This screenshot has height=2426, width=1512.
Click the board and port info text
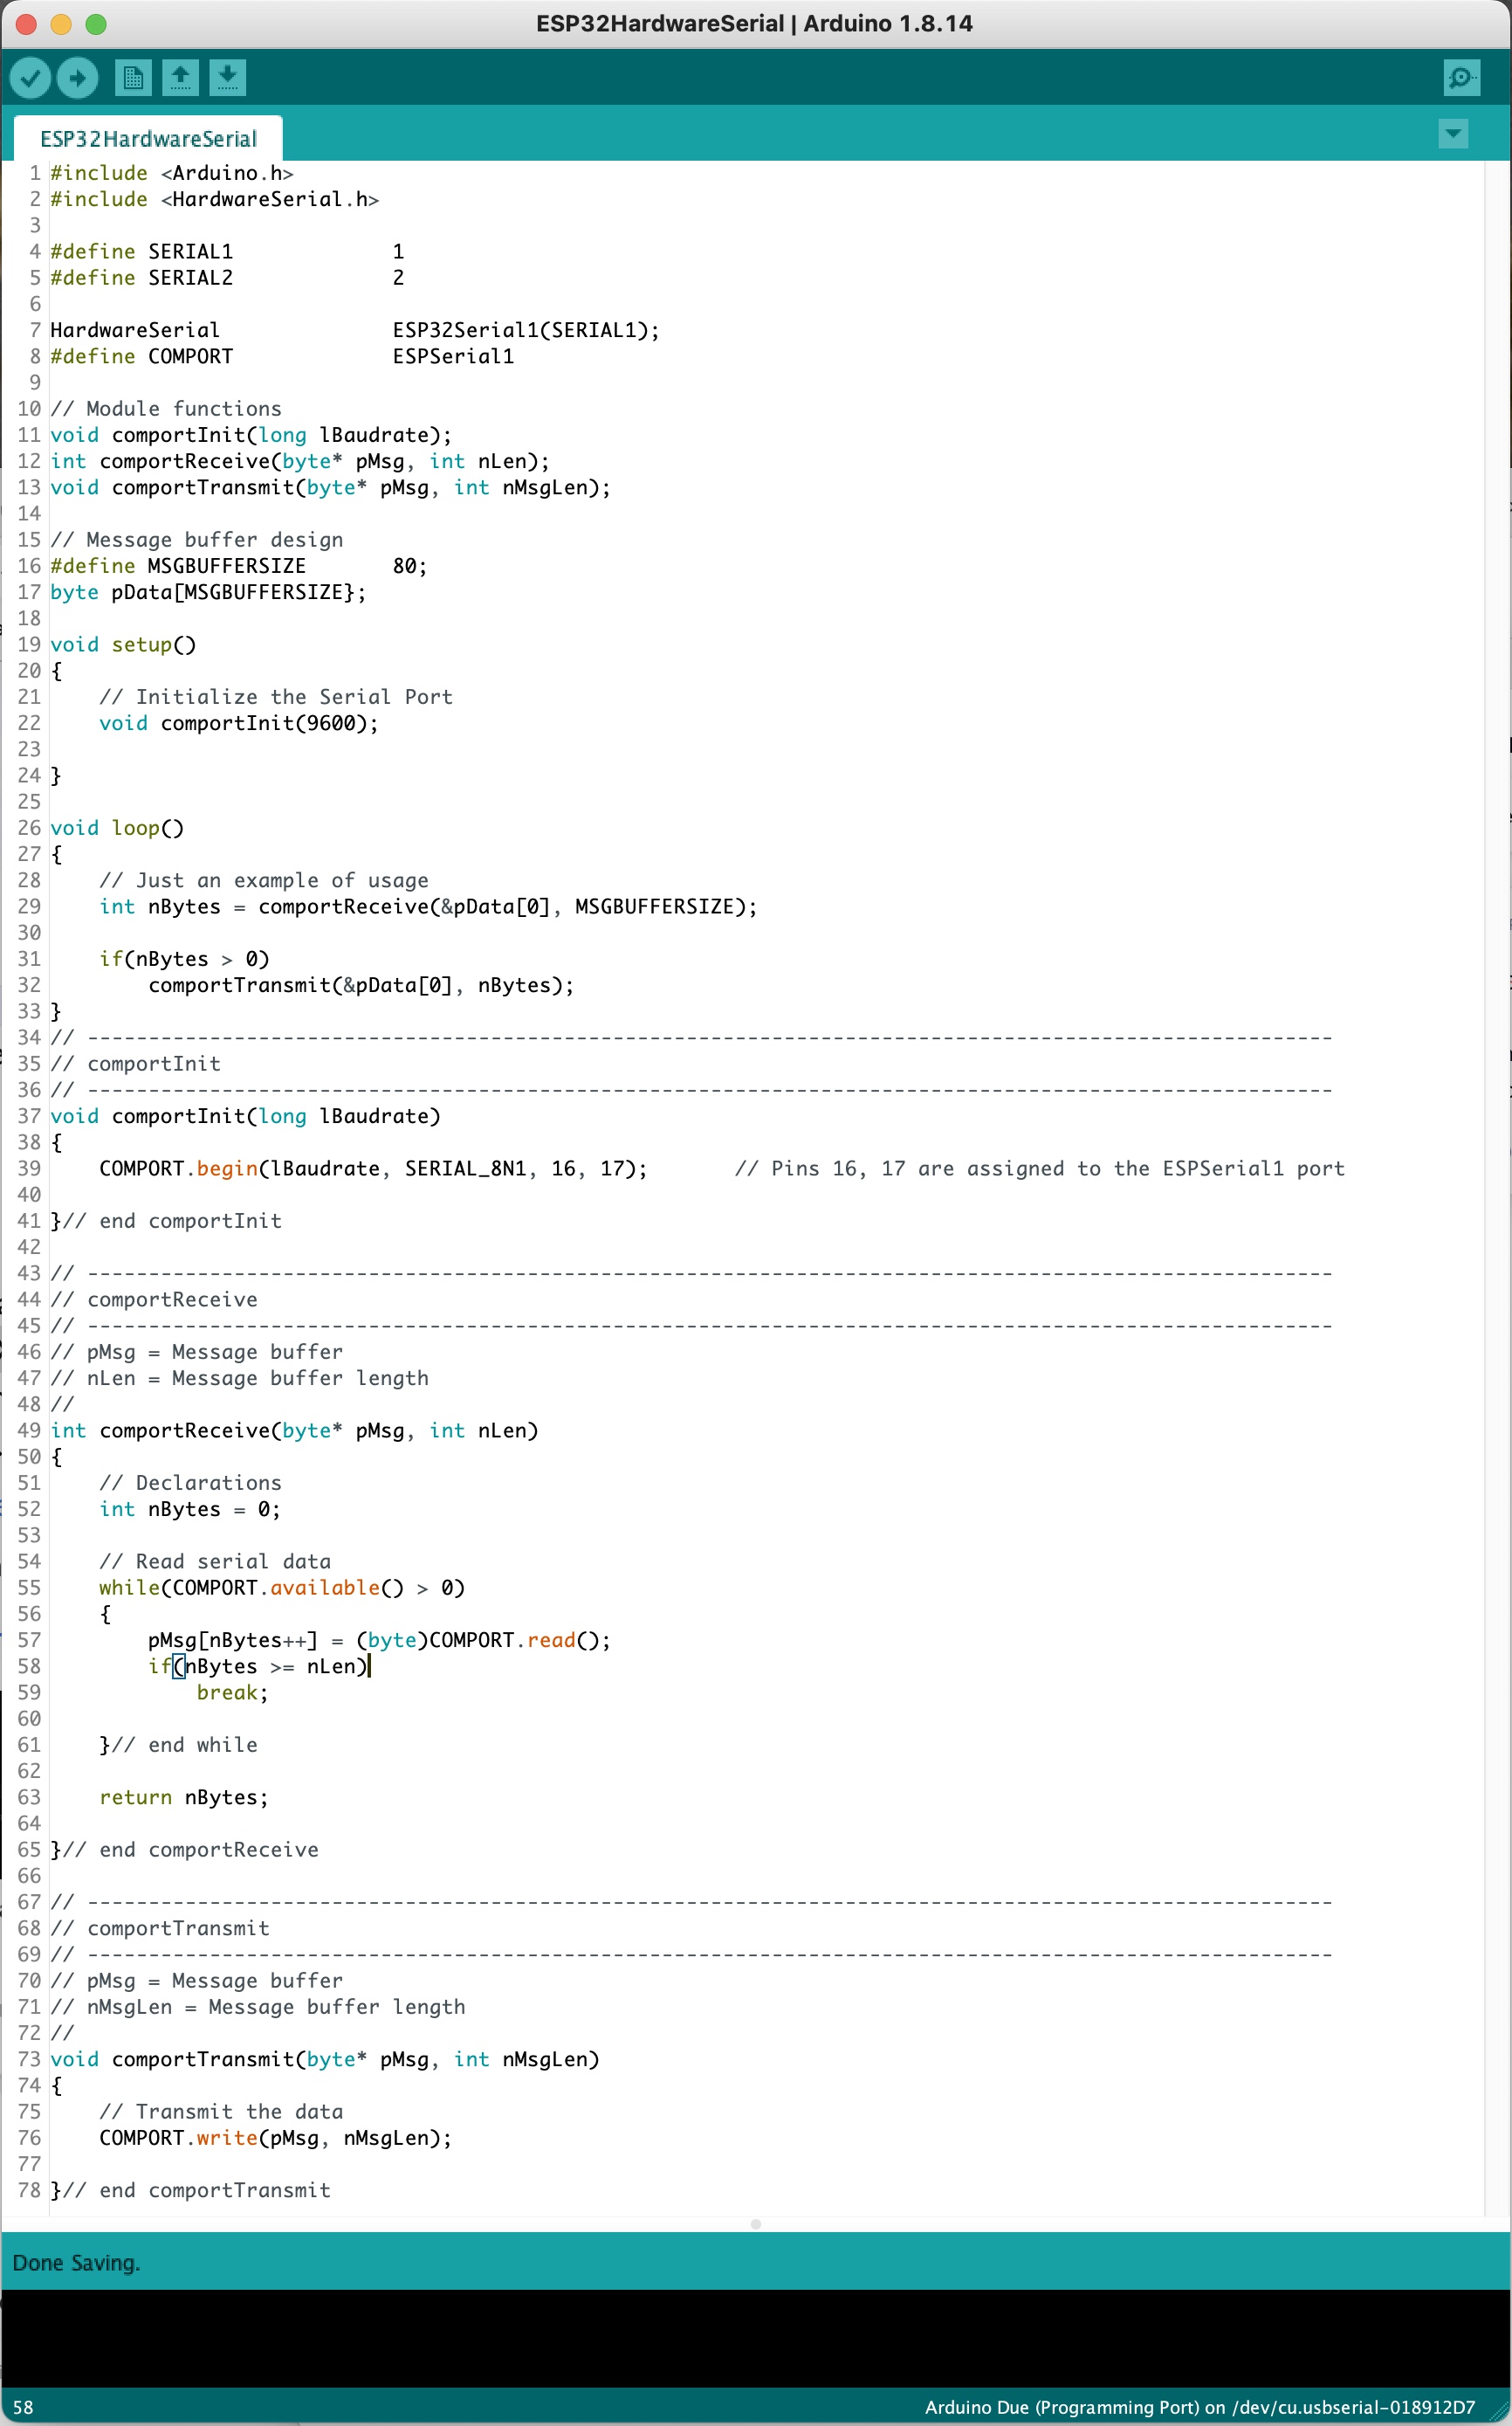point(1199,2407)
